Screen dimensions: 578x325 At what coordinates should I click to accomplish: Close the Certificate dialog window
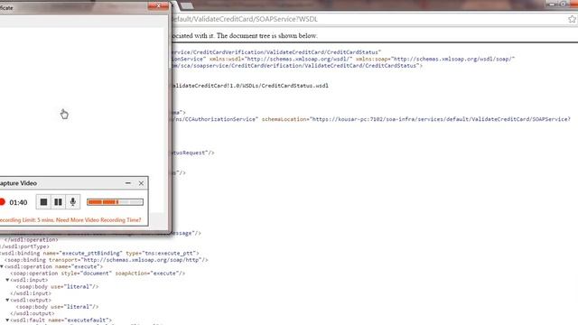158,6
